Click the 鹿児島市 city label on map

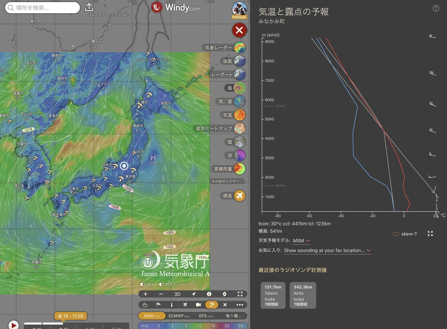pyautogui.click(x=59, y=215)
